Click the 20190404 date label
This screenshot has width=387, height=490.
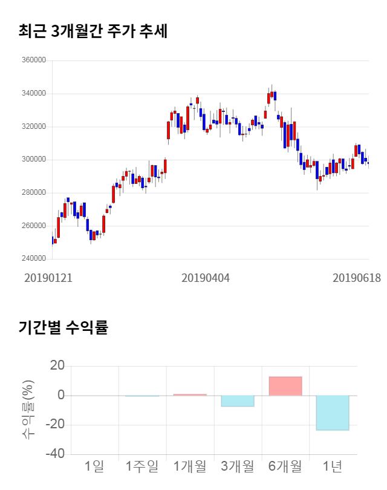(206, 278)
